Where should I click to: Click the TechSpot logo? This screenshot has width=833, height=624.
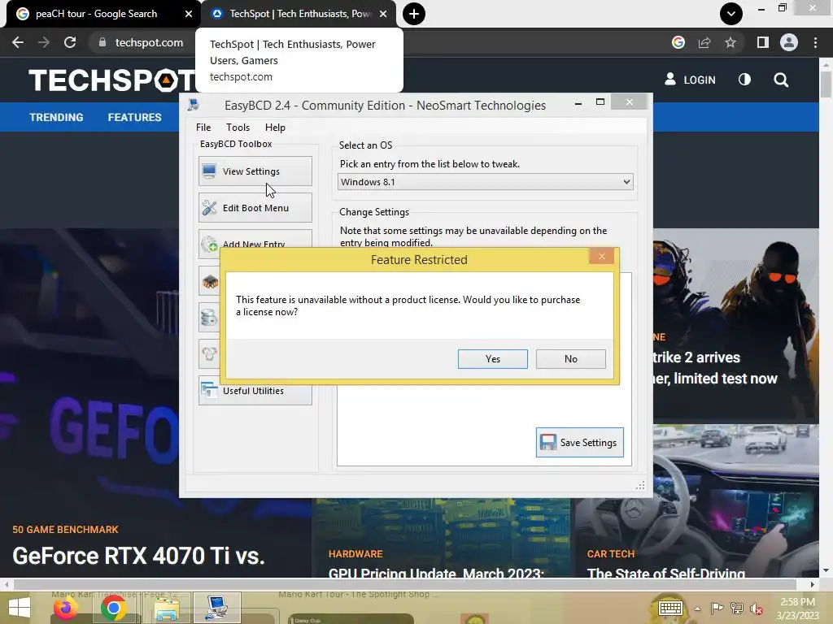coord(112,80)
